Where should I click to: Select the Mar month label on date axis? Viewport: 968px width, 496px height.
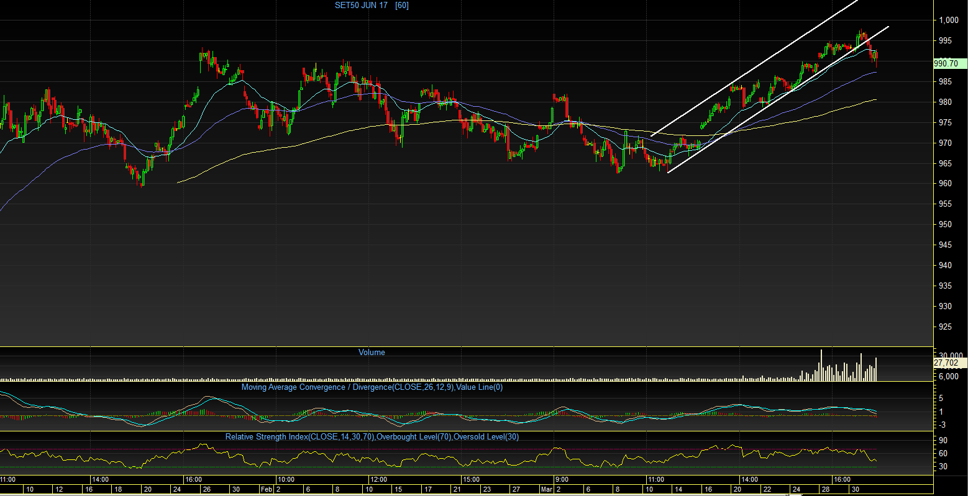546,490
